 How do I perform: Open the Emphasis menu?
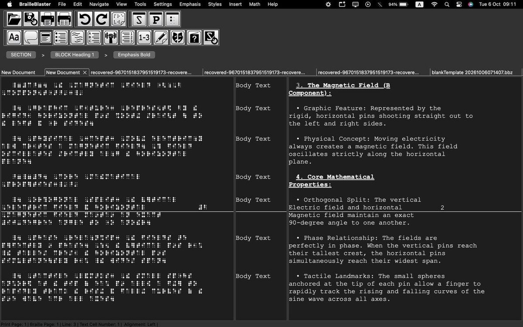190,4
